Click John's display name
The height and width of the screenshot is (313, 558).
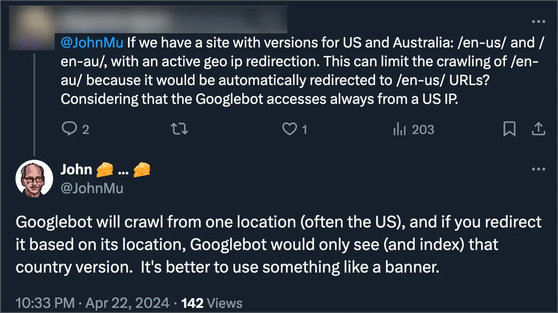click(76, 170)
